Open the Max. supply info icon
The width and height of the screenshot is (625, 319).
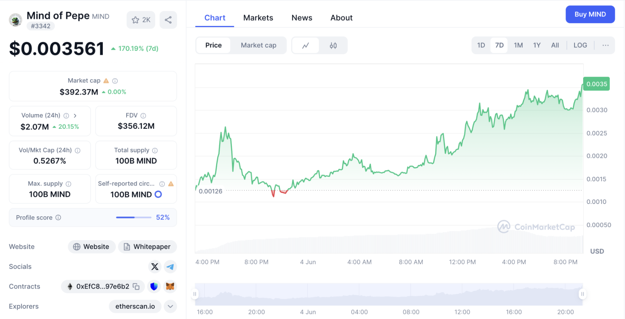[x=68, y=184]
